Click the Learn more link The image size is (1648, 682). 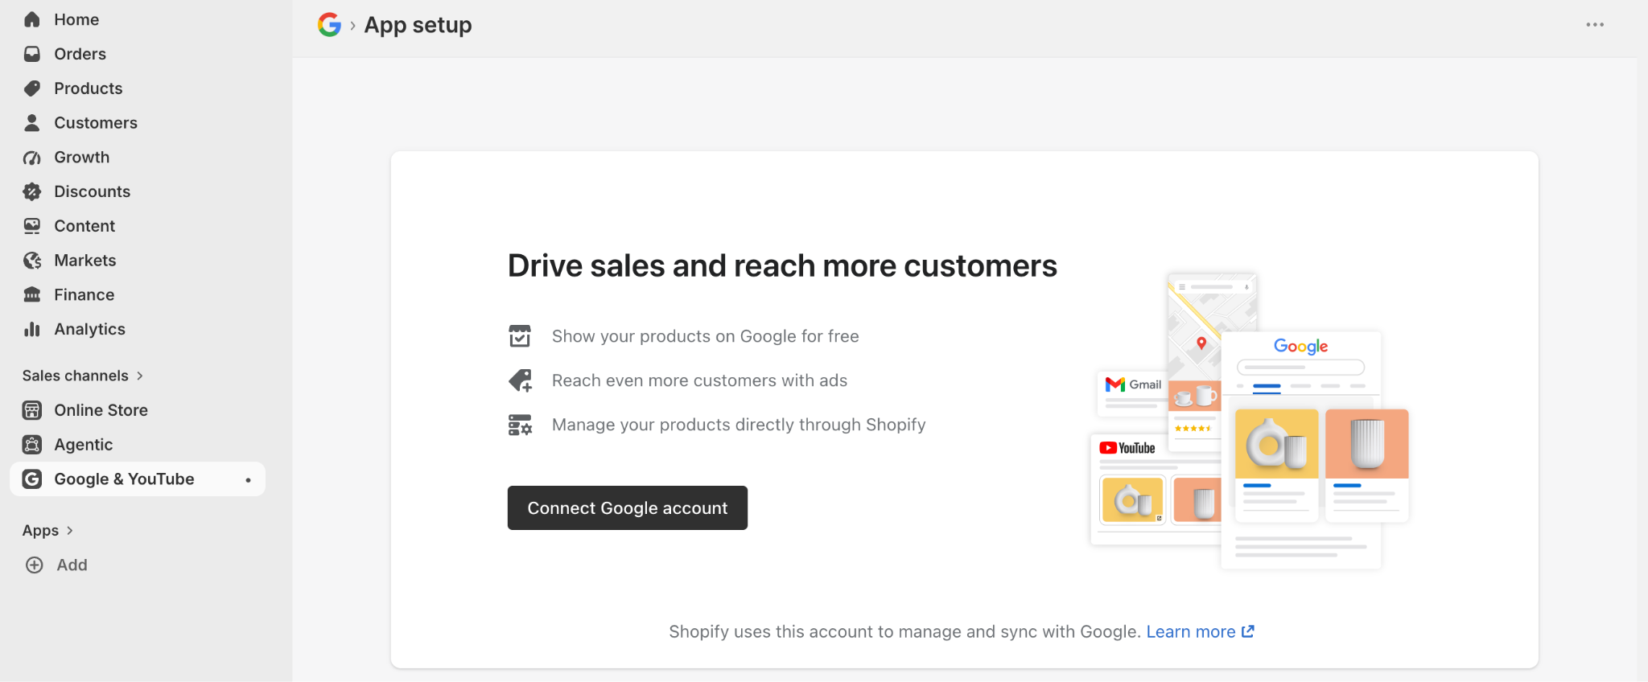tap(1191, 631)
